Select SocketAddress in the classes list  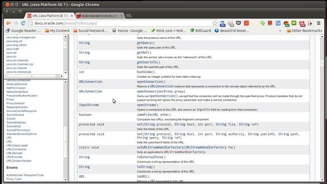pos(16,123)
